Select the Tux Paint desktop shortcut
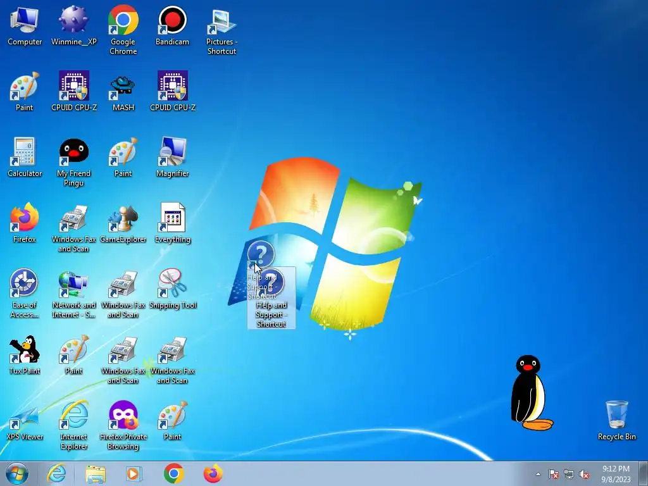The height and width of the screenshot is (486, 648). pyautogui.click(x=25, y=354)
